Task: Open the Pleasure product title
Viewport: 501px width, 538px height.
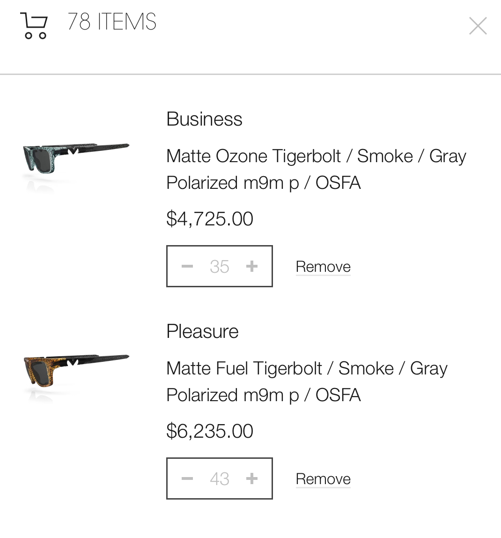Action: click(202, 331)
